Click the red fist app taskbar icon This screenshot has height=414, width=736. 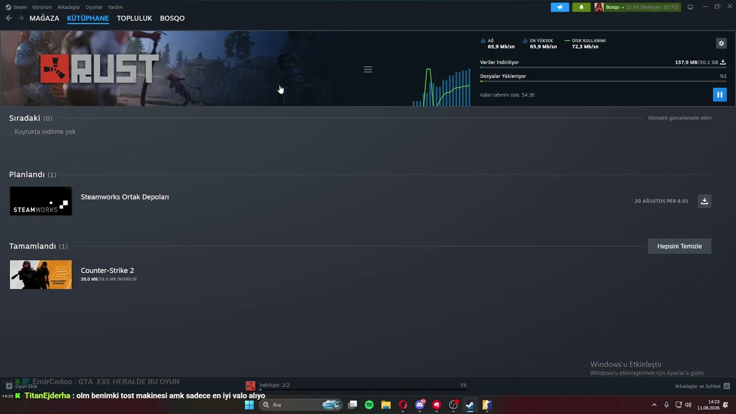436,405
